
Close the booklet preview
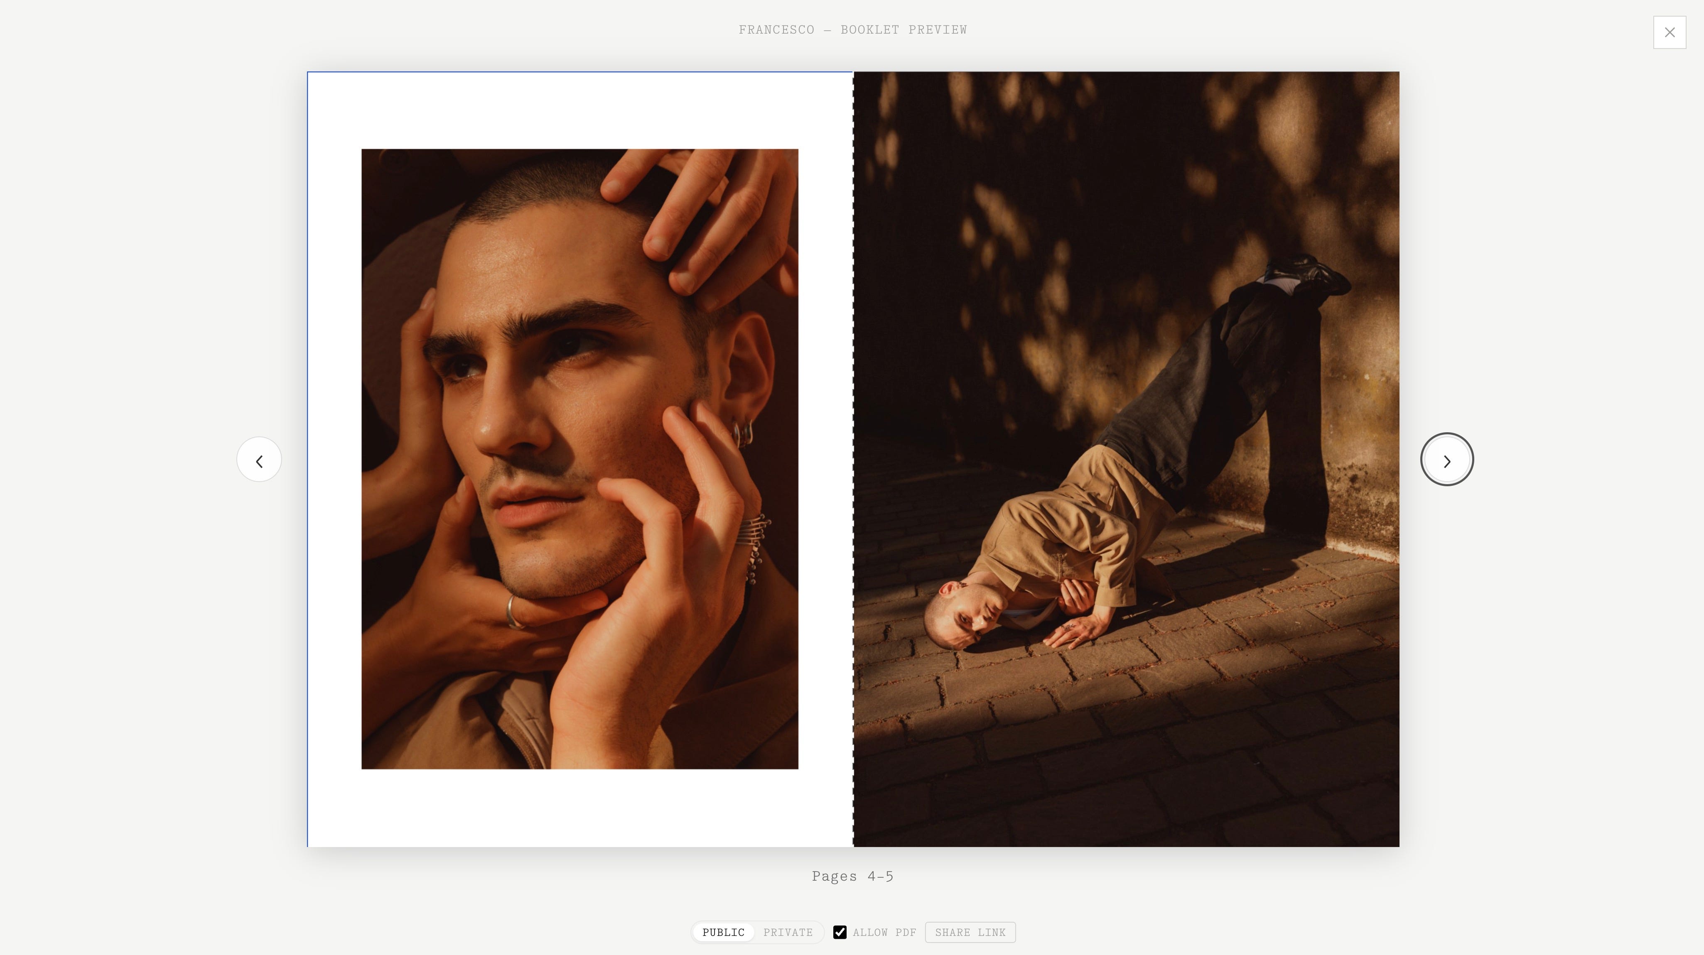point(1670,32)
